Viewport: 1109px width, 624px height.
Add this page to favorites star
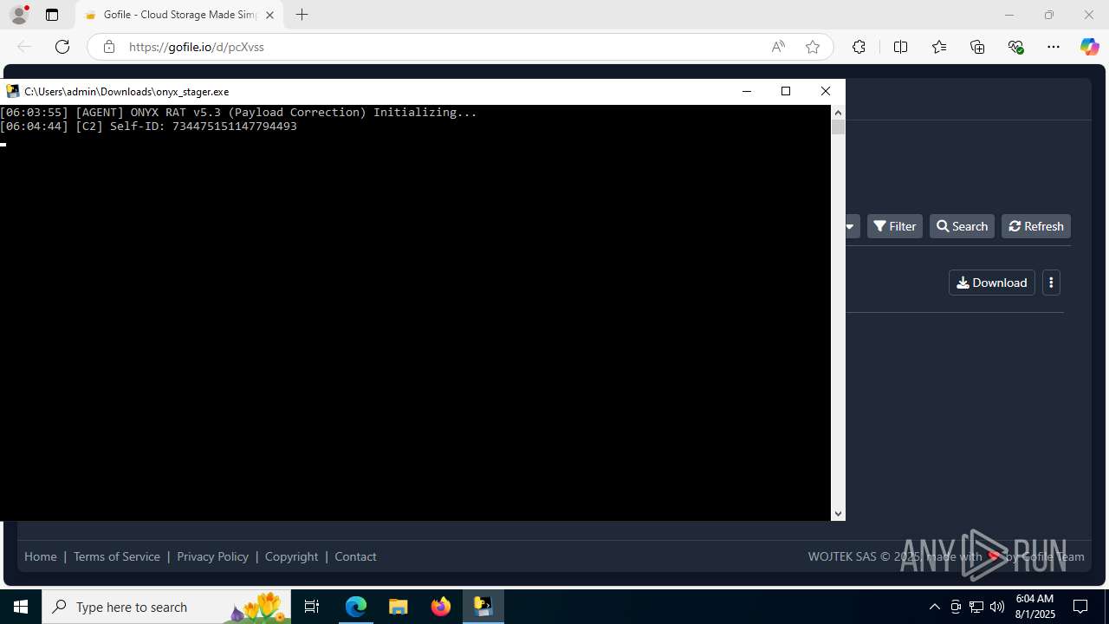813,47
